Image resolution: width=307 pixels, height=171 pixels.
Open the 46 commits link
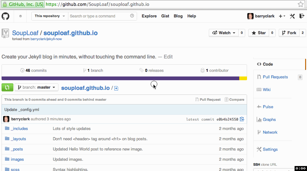pyautogui.click(x=34, y=71)
